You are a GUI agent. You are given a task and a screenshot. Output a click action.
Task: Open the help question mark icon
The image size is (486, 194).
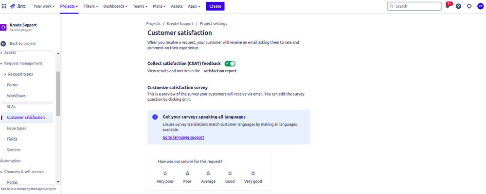coord(458,6)
